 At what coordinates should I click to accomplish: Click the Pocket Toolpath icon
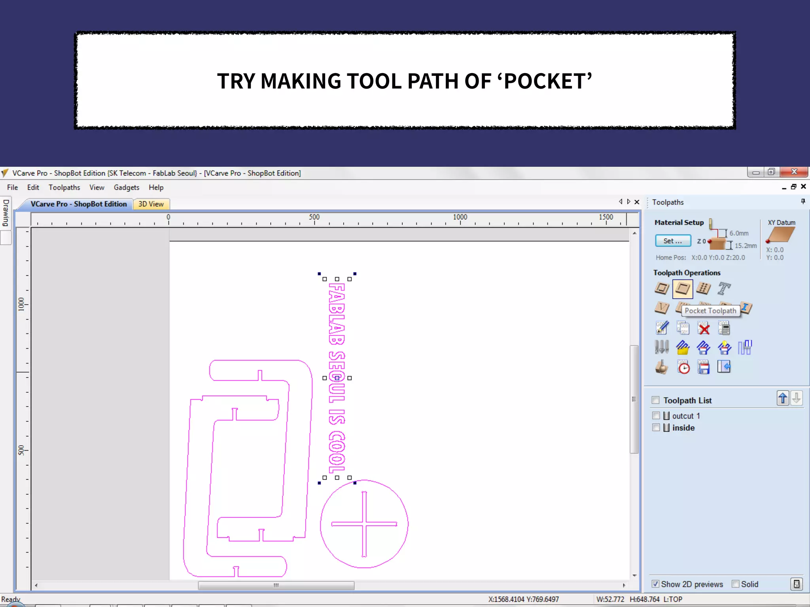pyautogui.click(x=683, y=288)
